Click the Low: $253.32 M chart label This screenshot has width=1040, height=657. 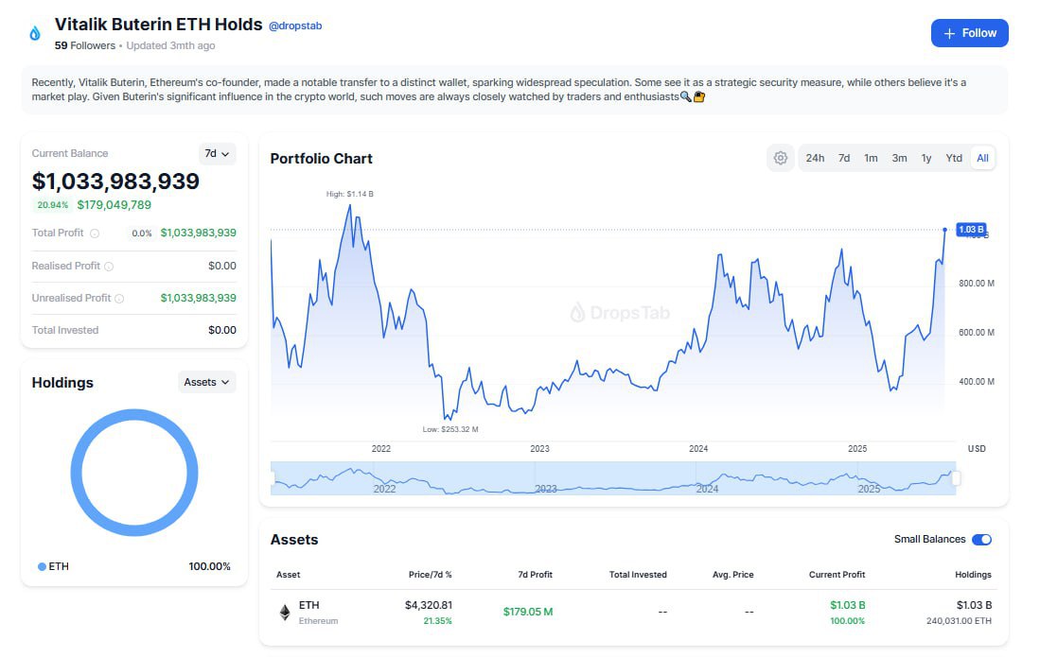pos(450,429)
